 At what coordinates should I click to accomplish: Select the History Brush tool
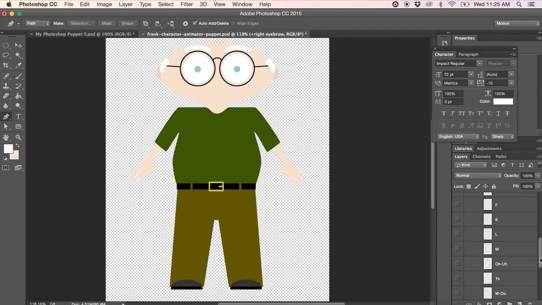coord(19,86)
